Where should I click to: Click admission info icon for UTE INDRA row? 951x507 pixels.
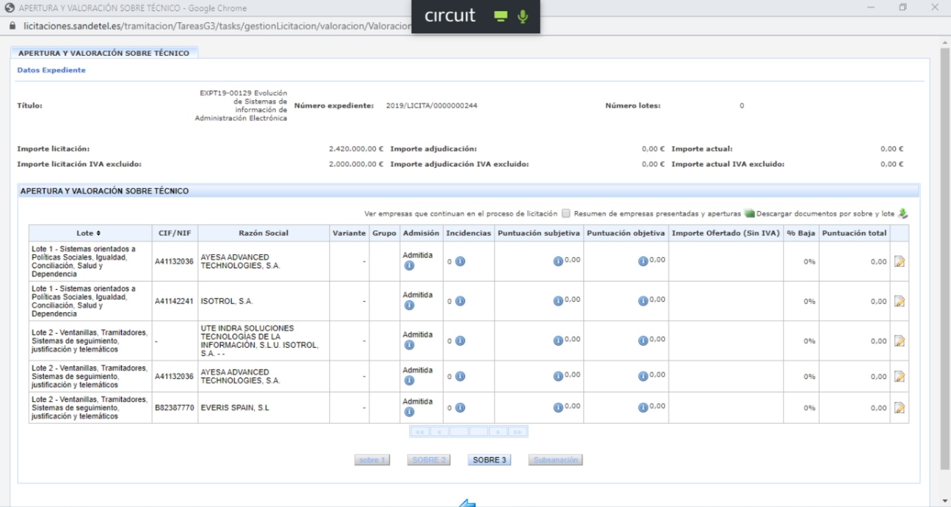[x=409, y=345]
